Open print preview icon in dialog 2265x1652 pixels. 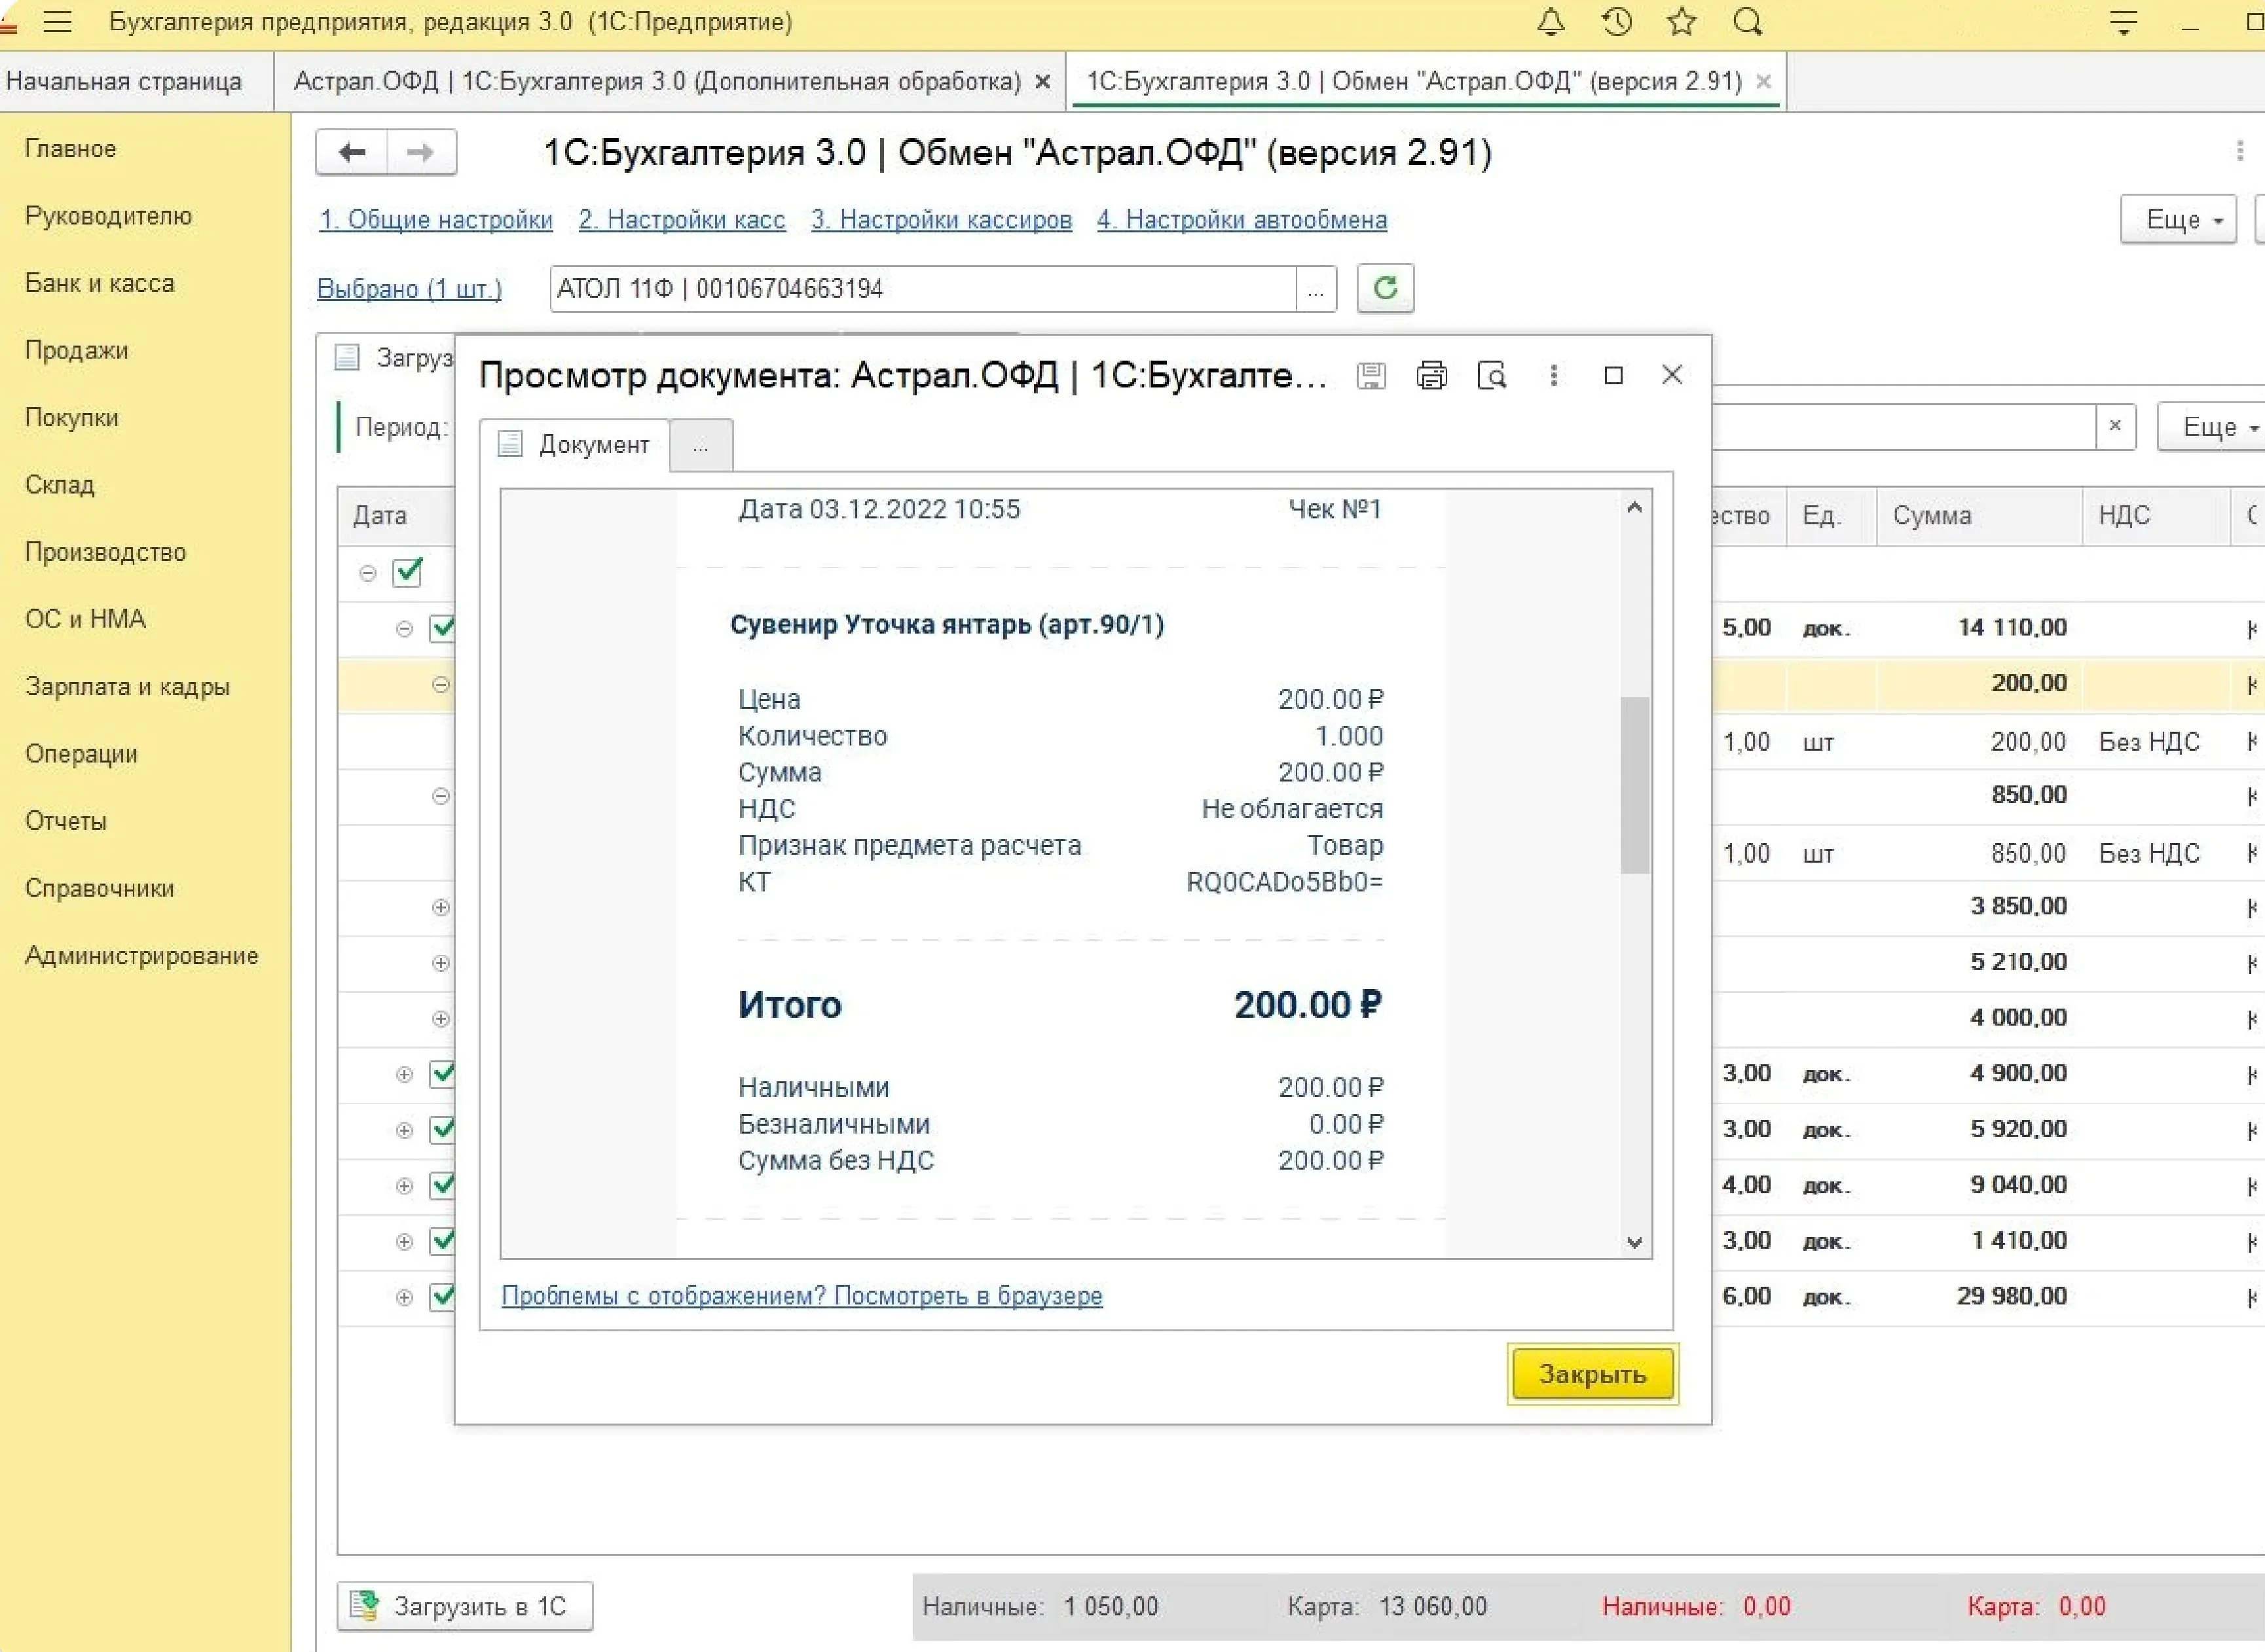(x=1492, y=375)
